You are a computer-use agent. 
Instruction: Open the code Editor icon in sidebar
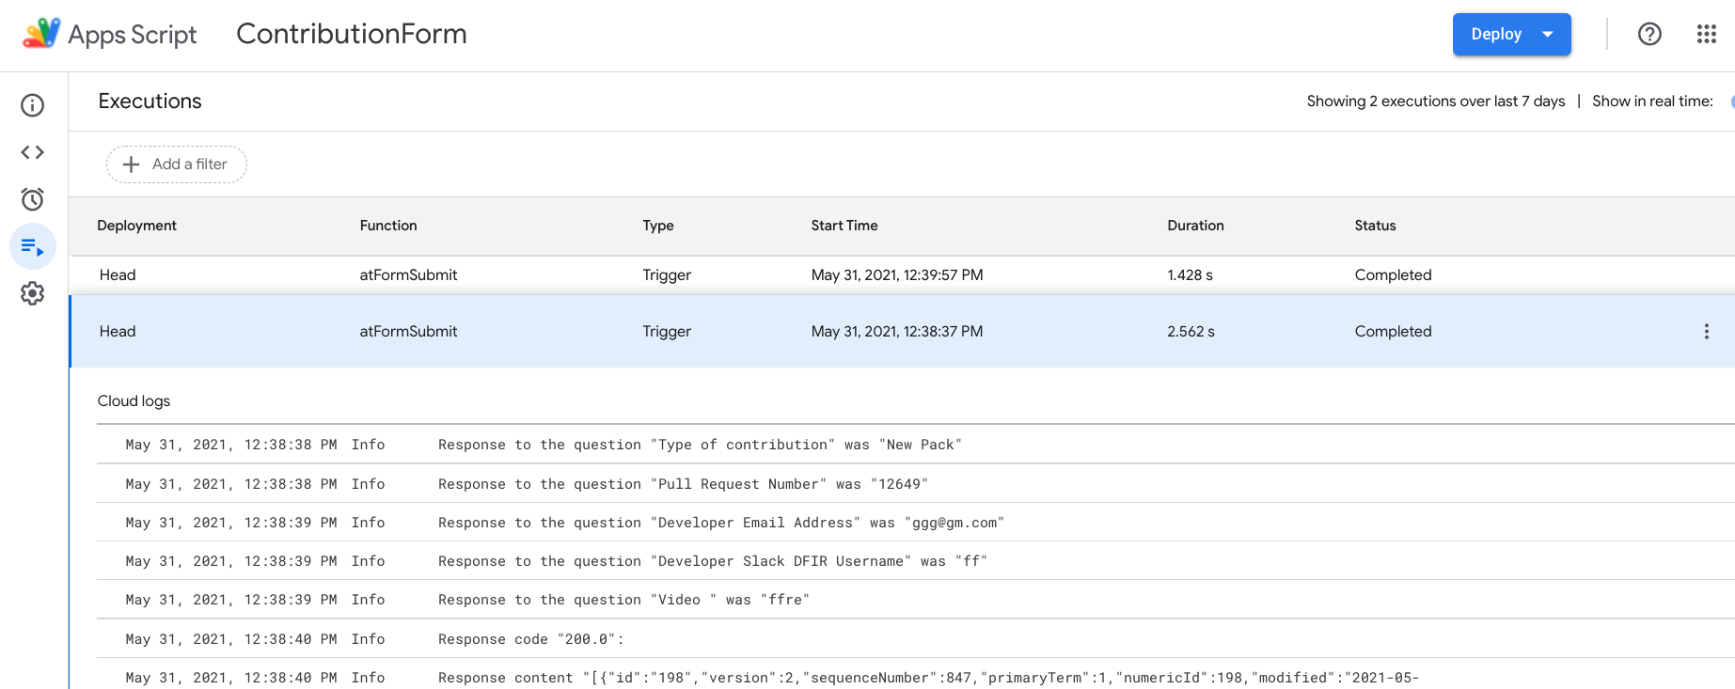(33, 152)
